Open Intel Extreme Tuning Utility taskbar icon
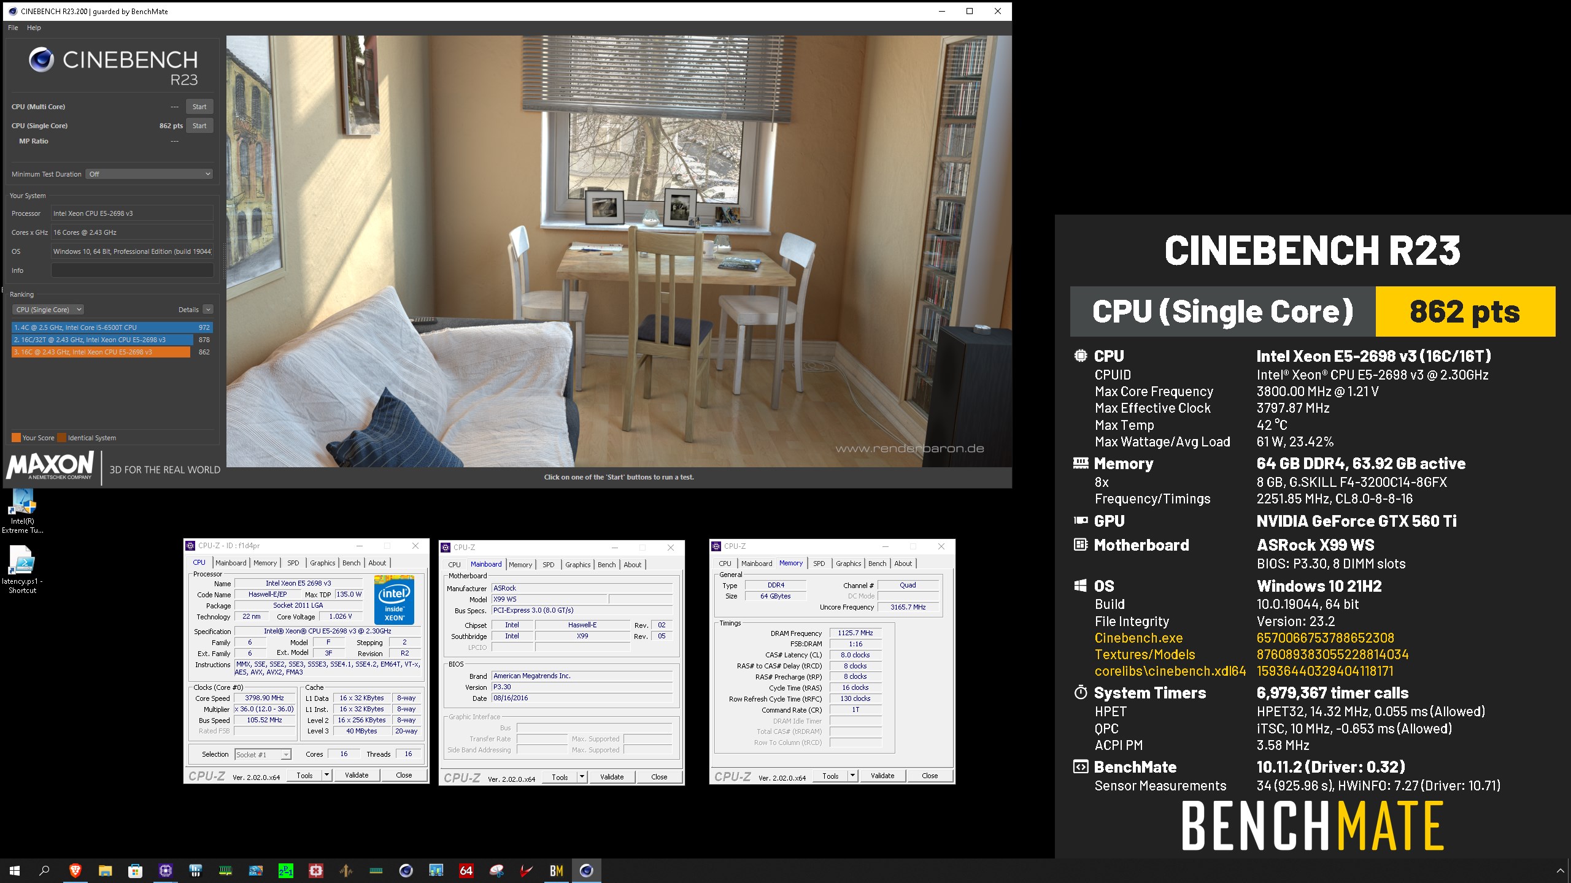Viewport: 1571px width, 883px height. point(255,870)
